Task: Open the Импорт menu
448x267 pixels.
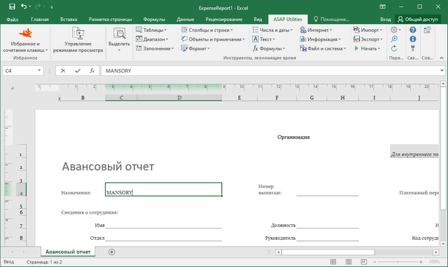Action: (367, 30)
